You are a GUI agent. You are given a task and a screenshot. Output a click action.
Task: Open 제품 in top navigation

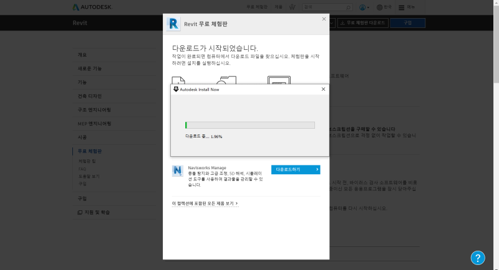[x=278, y=7]
